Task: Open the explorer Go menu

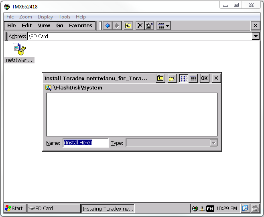Action: tap(60, 26)
